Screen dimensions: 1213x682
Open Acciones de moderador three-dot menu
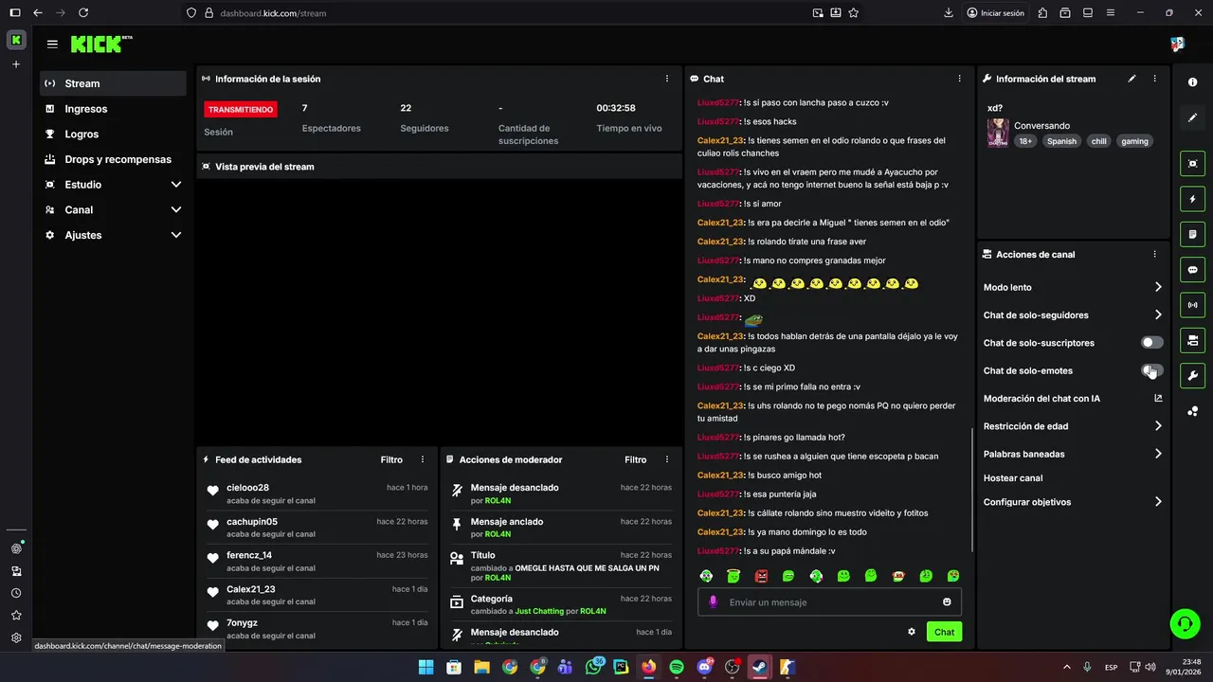pos(667,459)
